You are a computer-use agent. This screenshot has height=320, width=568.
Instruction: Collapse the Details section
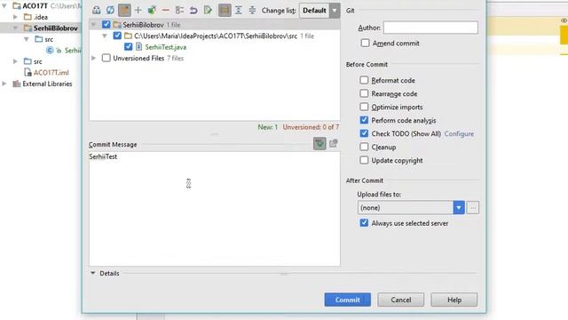click(93, 273)
